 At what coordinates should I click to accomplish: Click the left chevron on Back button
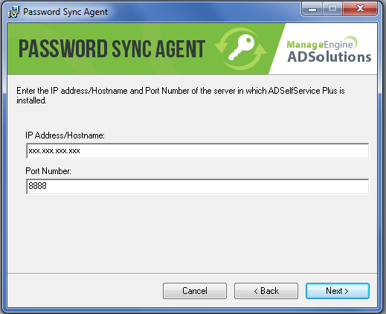tap(256, 291)
